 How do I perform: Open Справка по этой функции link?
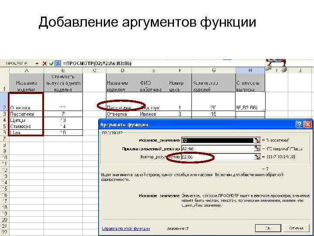pyautogui.click(x=126, y=229)
